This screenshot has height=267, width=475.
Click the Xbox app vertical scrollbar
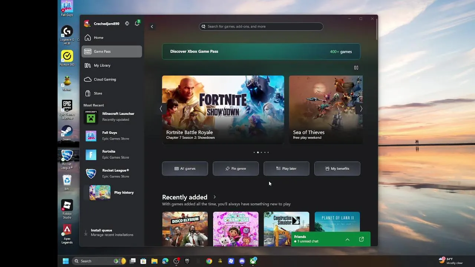click(x=377, y=30)
